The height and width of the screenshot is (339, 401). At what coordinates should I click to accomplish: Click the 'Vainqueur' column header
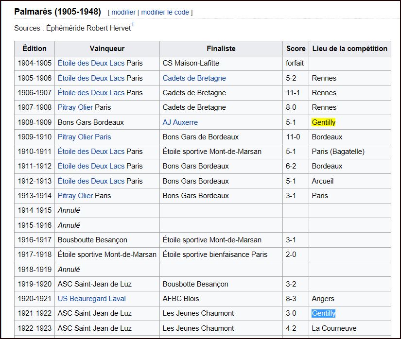(107, 49)
